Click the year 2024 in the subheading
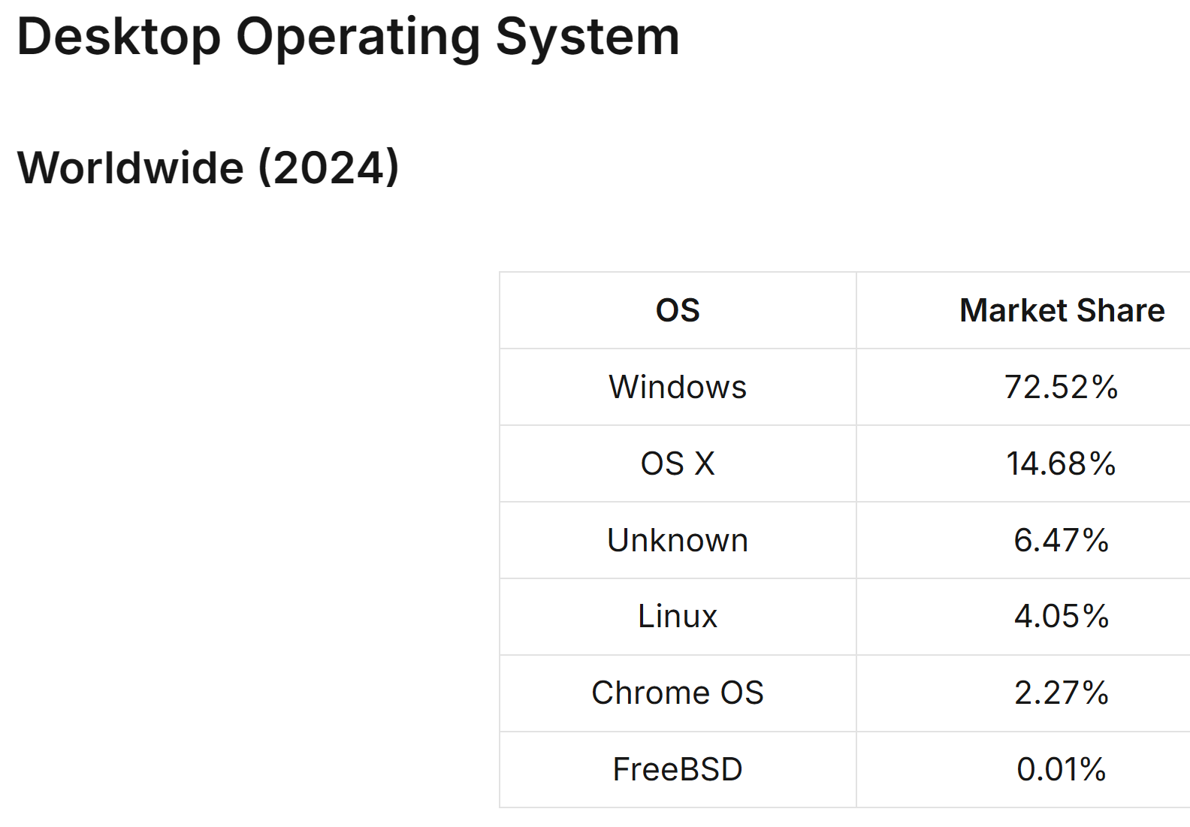 [x=328, y=168]
